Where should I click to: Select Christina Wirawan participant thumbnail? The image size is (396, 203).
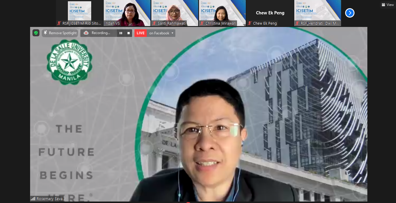[222, 13]
